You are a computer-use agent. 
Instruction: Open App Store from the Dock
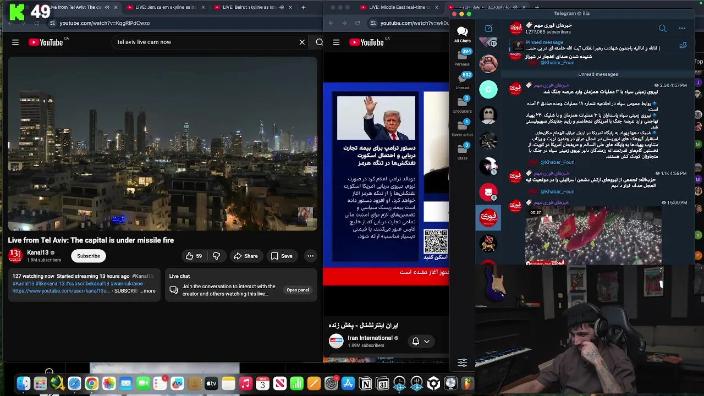(348, 383)
